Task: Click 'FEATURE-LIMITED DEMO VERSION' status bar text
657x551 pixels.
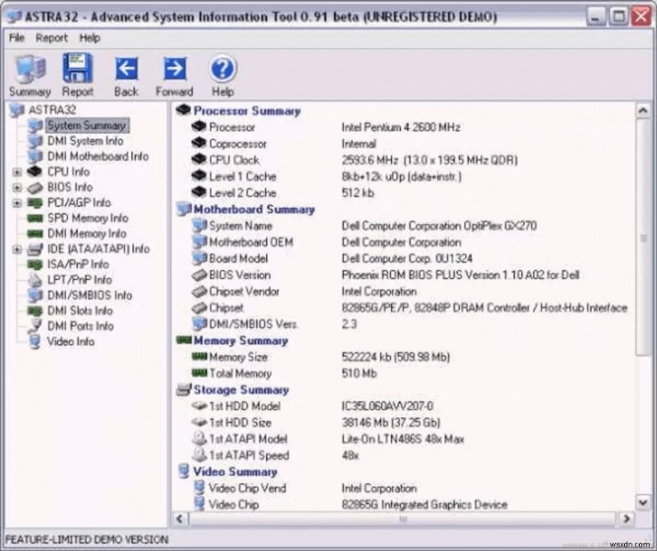Action: pos(87,540)
